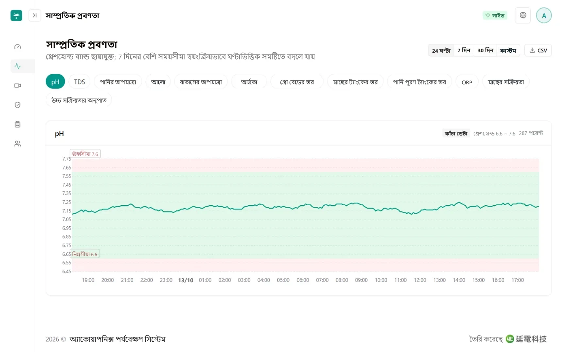This screenshot has height=352, width=562.
Task: Click the উর্ধ্বসীমা 7.6 threshold label
Action: [x=85, y=154]
